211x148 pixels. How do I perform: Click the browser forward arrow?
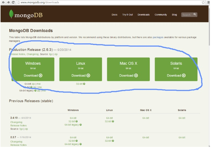click(x=8, y=2)
